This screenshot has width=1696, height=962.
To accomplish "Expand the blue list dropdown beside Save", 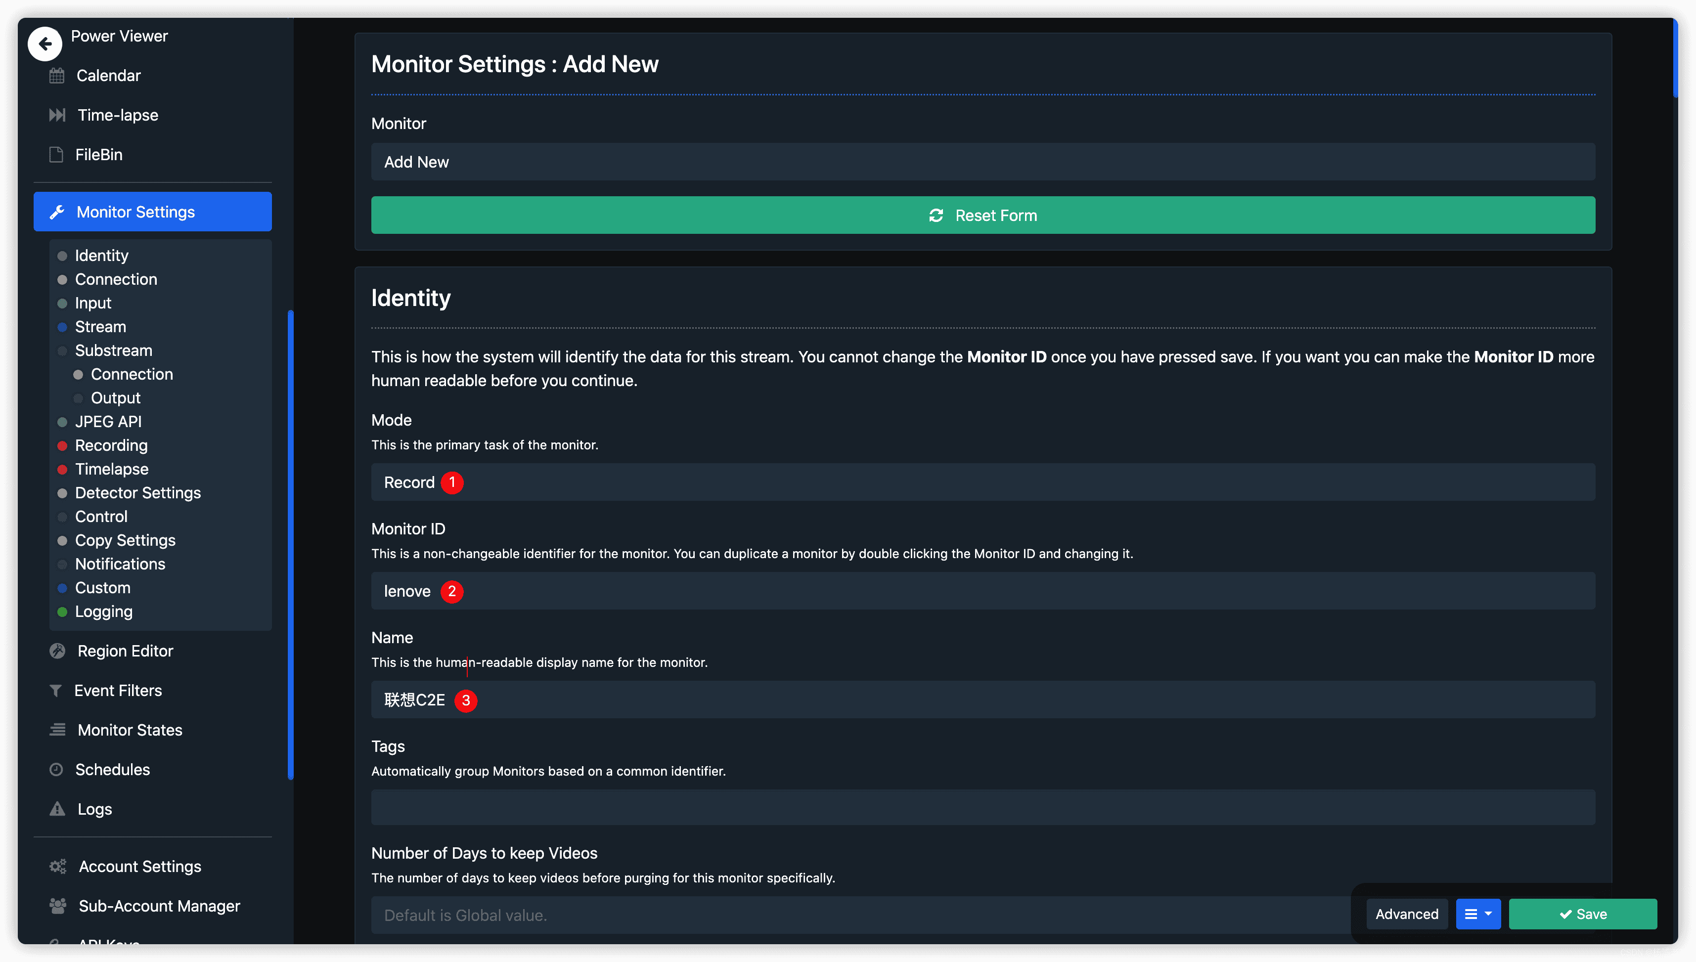I will point(1478,914).
